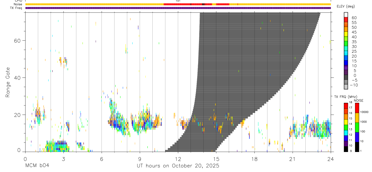
Task: Click the red elevation swatch between 55 and 60
Action: tap(346, 20)
